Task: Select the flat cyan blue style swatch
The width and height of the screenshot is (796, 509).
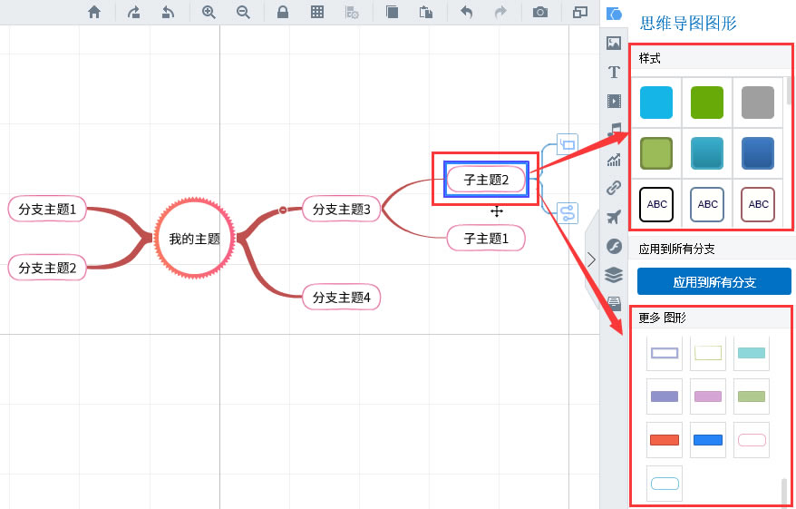Action: click(656, 103)
